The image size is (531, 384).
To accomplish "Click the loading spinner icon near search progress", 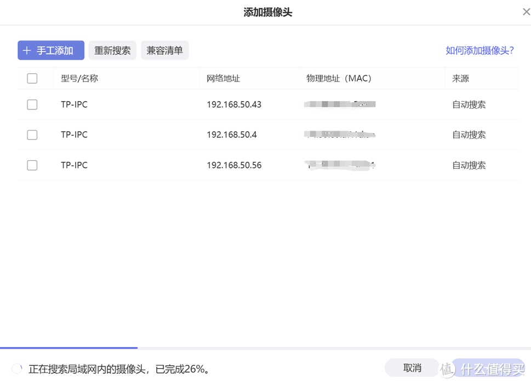I will pyautogui.click(x=15, y=369).
